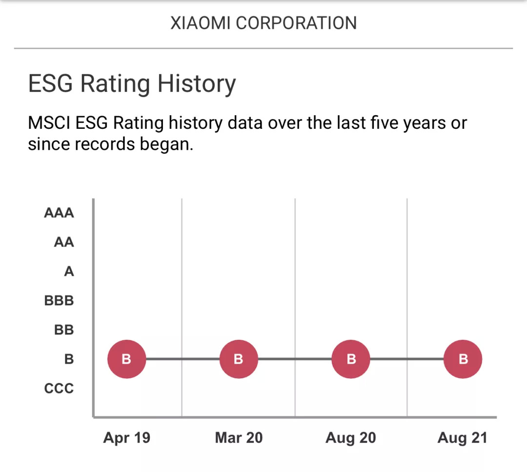Viewport: 527px width, 472px height.
Task: Click the B rating marker for Apr 19
Action: click(126, 359)
